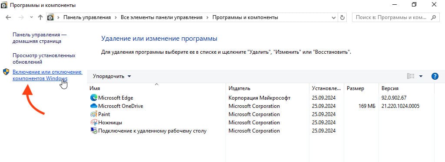Open Просмотр установленных обновлений link

coord(44,58)
